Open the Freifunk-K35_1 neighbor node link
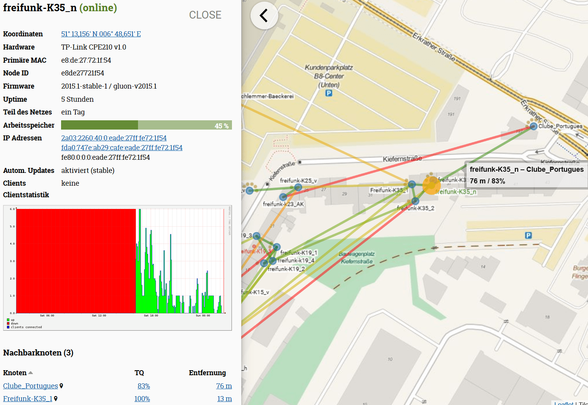Screen dimensions: 588x405 pyautogui.click(x=28, y=399)
